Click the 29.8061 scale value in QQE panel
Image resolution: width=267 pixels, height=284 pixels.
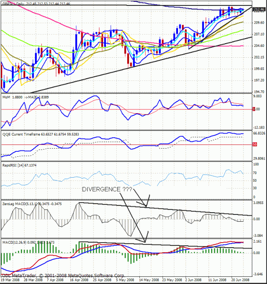pyautogui.click(x=259, y=159)
